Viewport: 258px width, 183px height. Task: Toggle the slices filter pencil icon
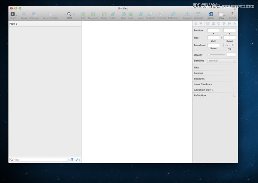pos(77,160)
